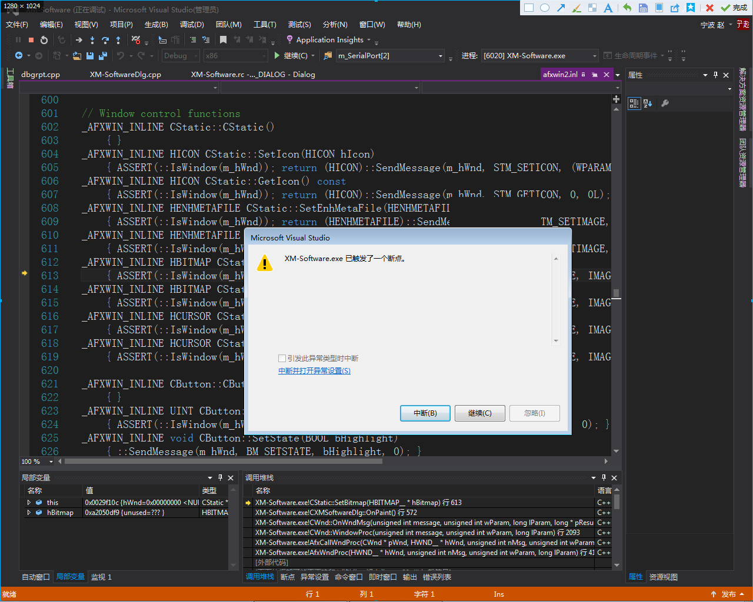Image resolution: width=753 pixels, height=602 pixels.
Task: Open the x86 platform dropdown
Action: point(235,55)
